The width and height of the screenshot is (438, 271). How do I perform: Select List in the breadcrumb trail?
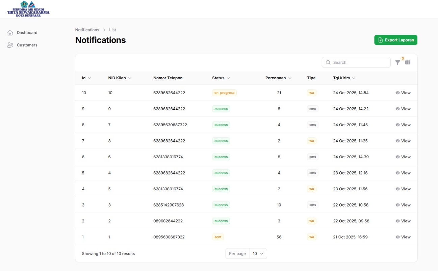point(112,30)
